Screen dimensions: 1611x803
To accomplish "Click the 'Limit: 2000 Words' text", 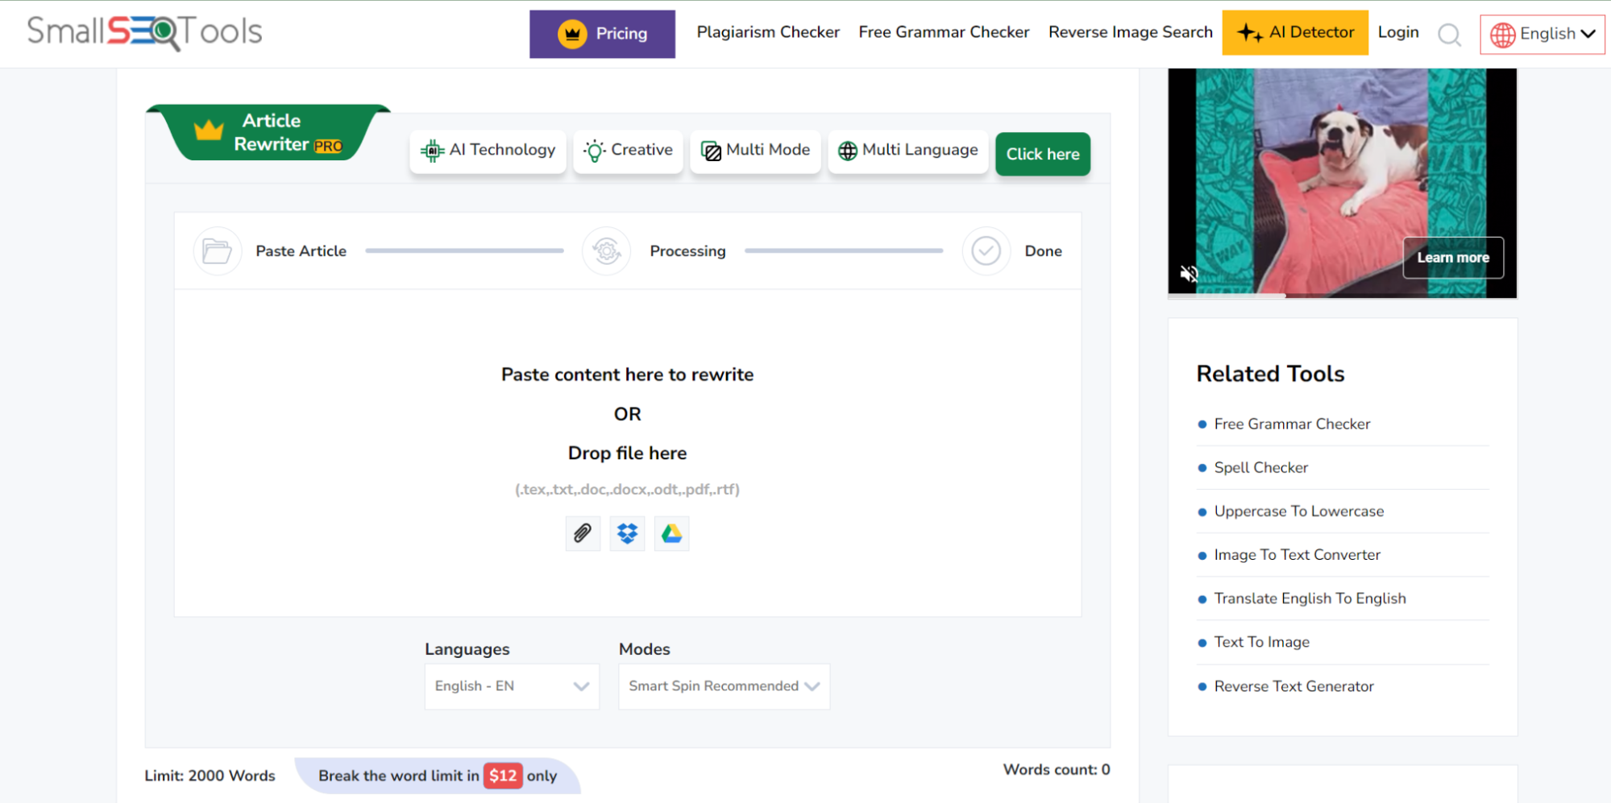I will click(210, 776).
